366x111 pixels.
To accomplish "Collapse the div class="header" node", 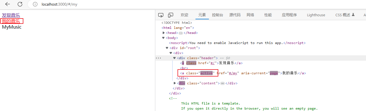I will point(174,58).
